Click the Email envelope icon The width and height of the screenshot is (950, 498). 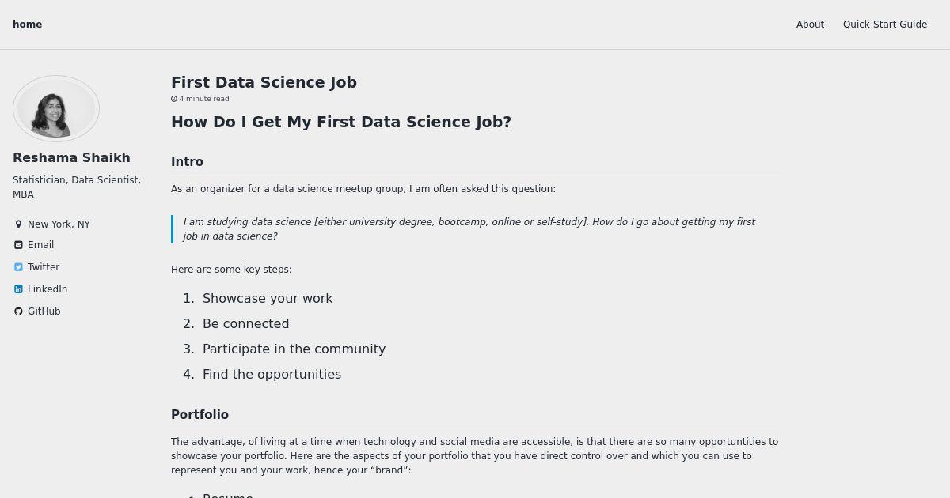(x=18, y=245)
